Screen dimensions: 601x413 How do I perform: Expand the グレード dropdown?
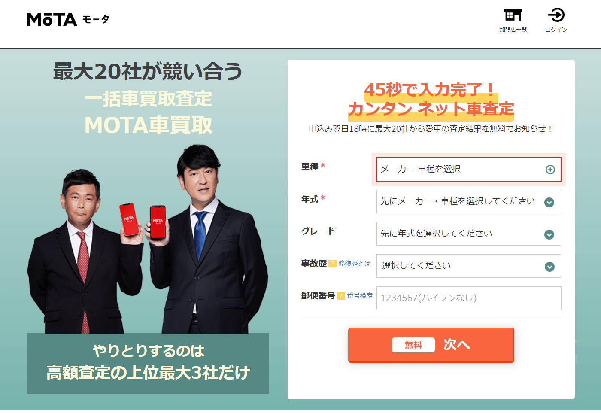(x=469, y=234)
